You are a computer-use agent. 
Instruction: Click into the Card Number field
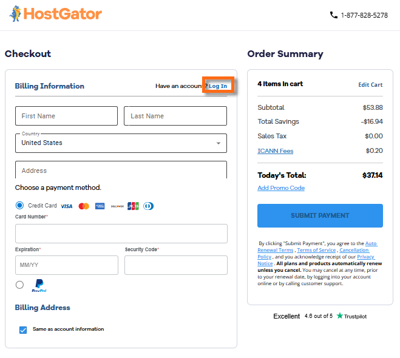pos(121,234)
